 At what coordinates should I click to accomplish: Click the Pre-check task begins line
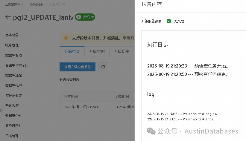pyautogui.click(x=182, y=114)
